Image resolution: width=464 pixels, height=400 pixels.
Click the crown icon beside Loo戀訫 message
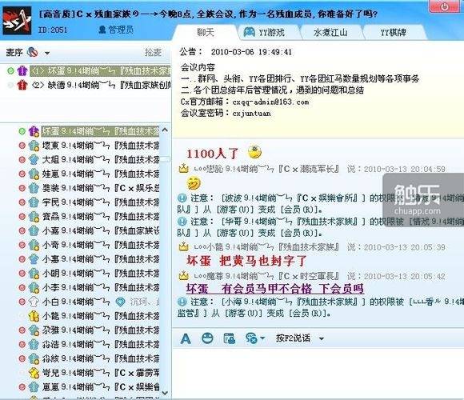pyautogui.click(x=183, y=169)
